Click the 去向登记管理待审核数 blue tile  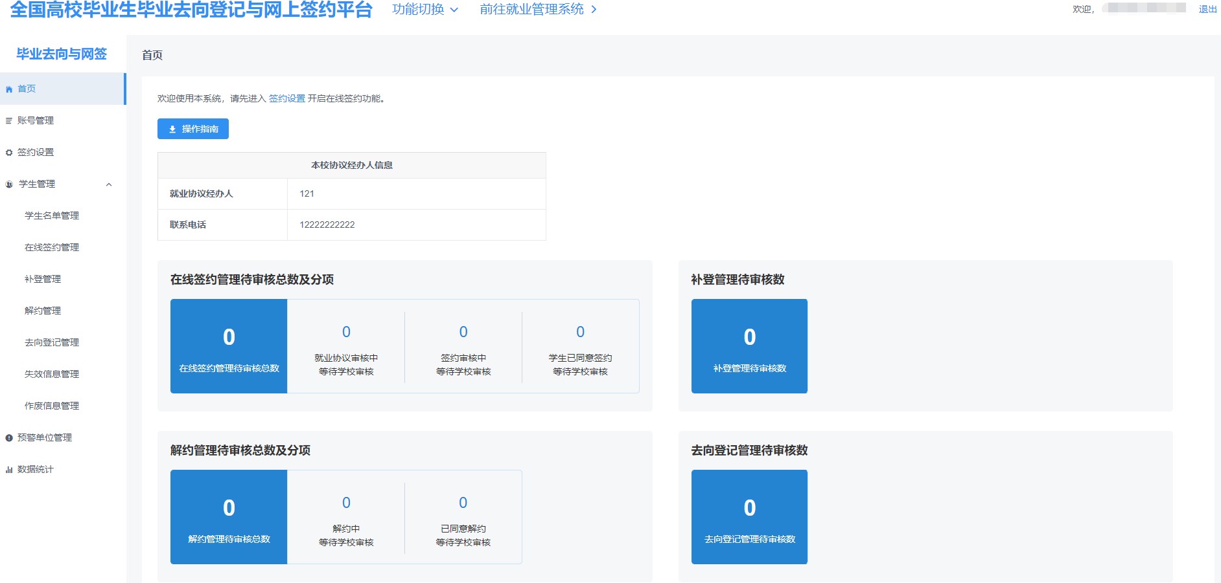[x=749, y=517]
